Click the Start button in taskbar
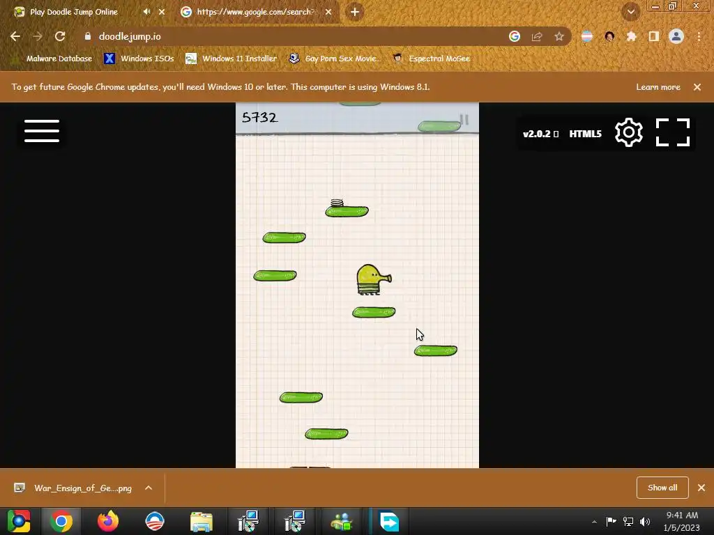This screenshot has height=535, width=714. point(19,521)
